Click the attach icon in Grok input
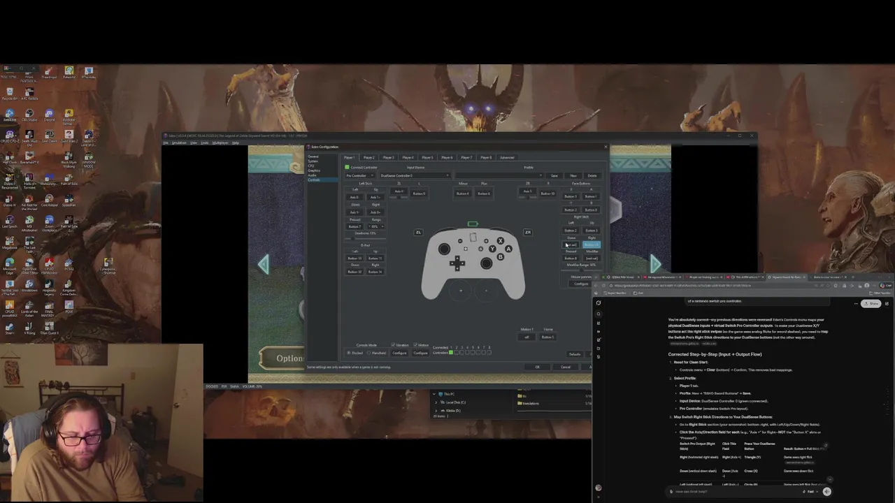Screen dimensions: 895x503 pyautogui.click(x=671, y=492)
